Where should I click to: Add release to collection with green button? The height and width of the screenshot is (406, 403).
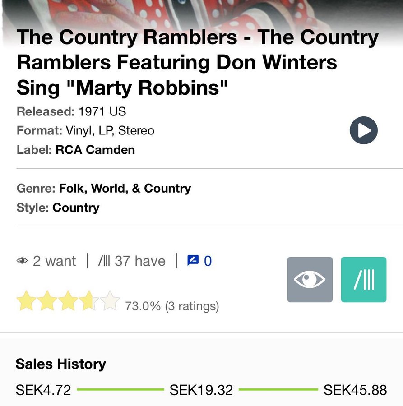coord(364,280)
